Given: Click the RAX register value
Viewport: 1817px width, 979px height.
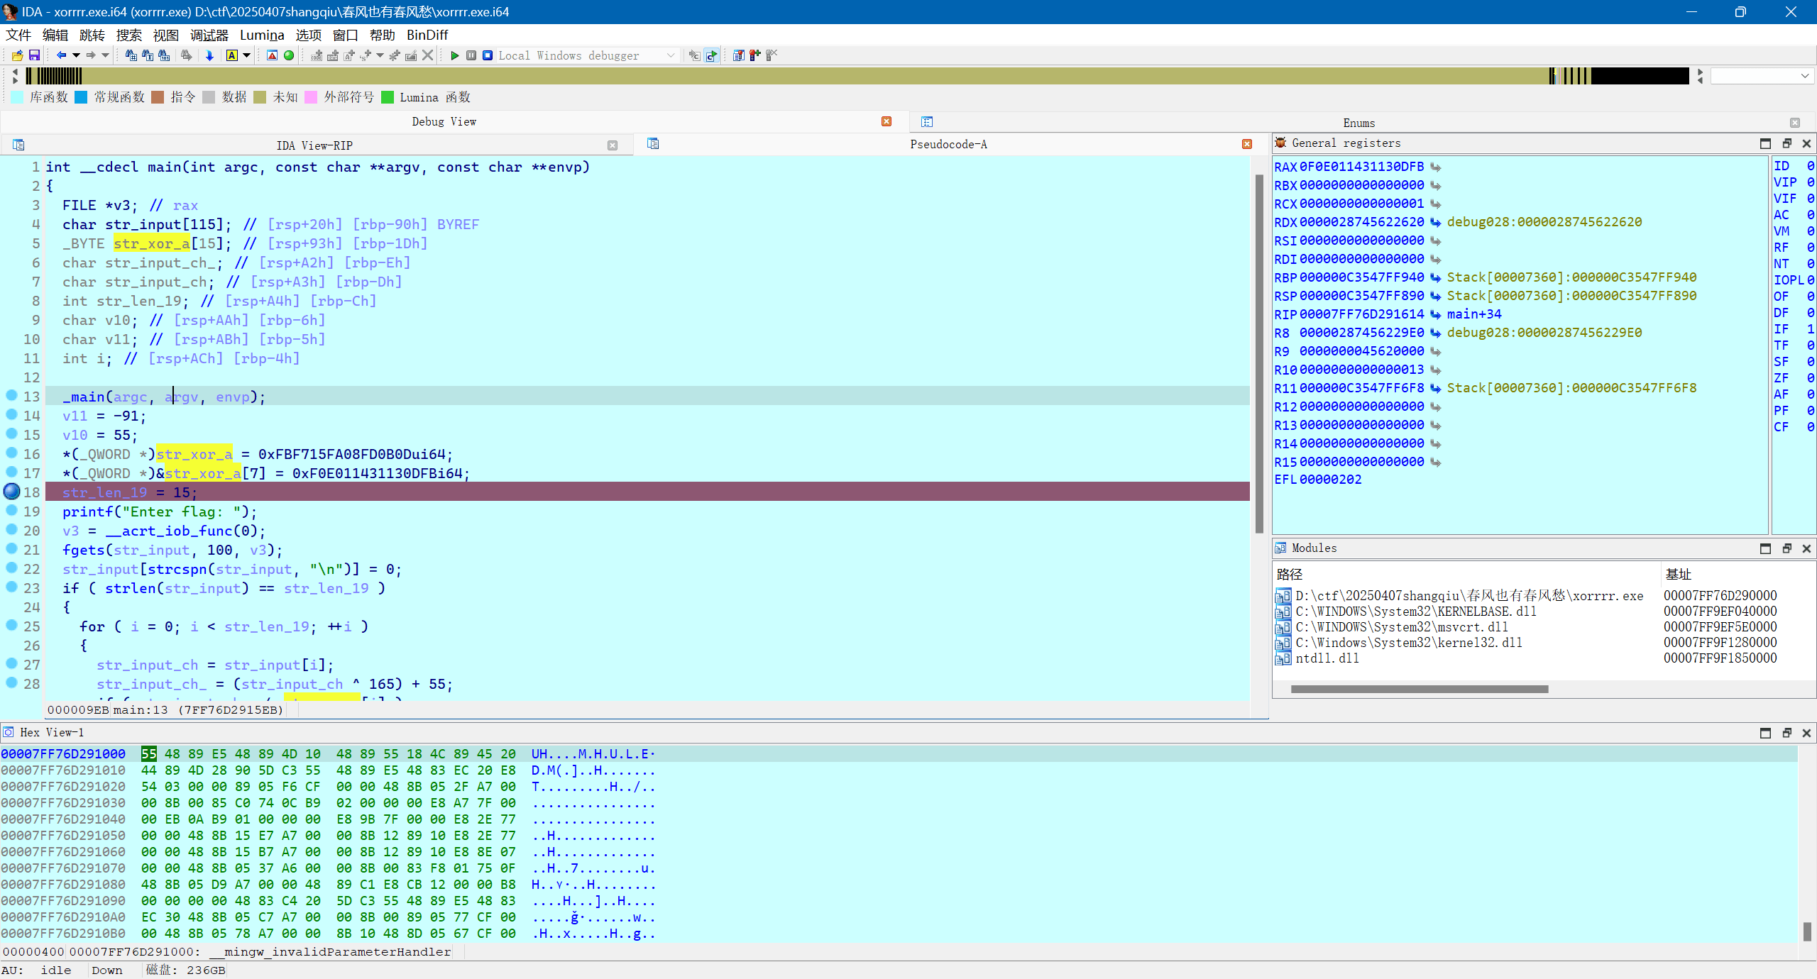Looking at the screenshot, I should pyautogui.click(x=1361, y=167).
